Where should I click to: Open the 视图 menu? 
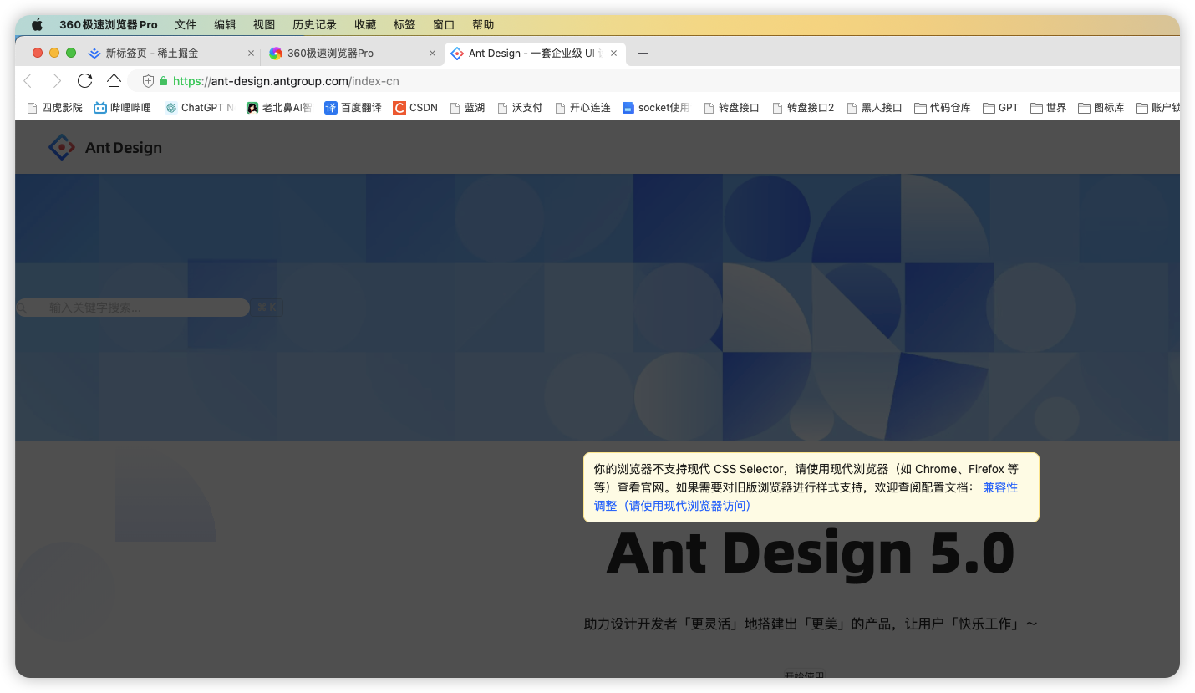point(264,24)
